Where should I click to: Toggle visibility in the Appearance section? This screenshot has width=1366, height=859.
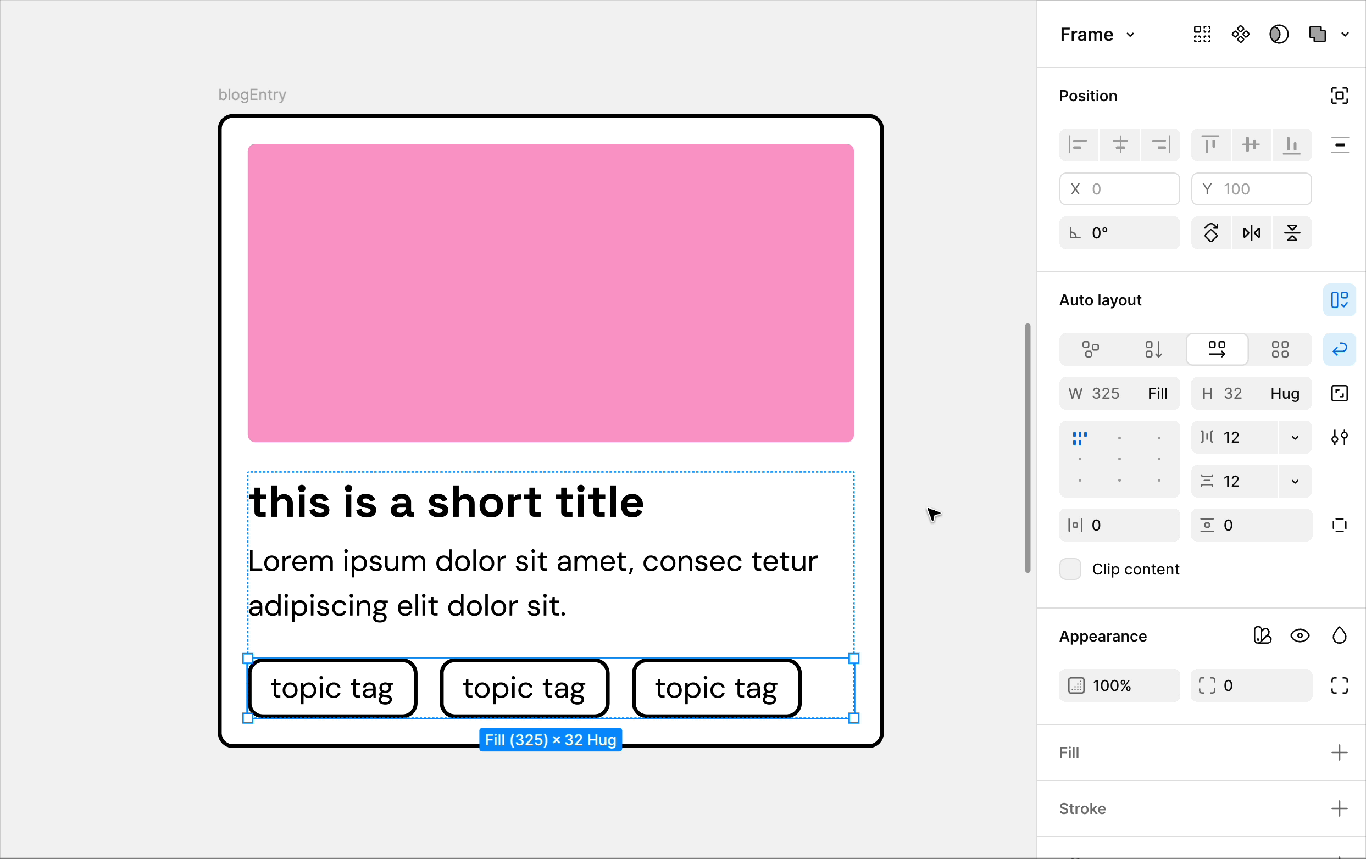pyautogui.click(x=1300, y=635)
